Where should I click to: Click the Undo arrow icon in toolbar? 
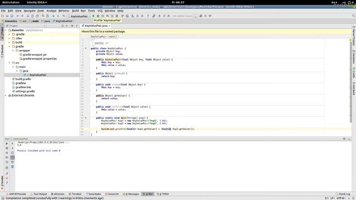pos(17,16)
